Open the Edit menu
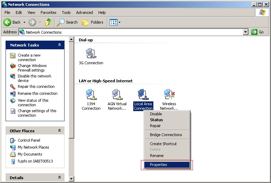Screen dimensions: 271x183 (x=19, y=13)
